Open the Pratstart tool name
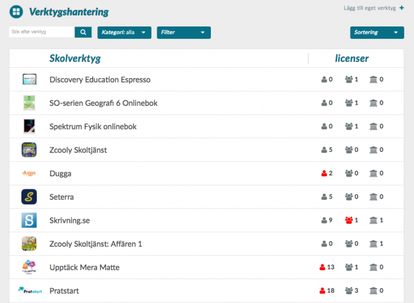The image size is (414, 303). click(x=64, y=291)
